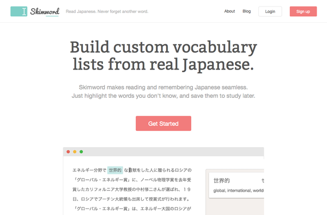Click the Japanese line starting 「グローバル・エネルギー賞」に

coord(132,180)
